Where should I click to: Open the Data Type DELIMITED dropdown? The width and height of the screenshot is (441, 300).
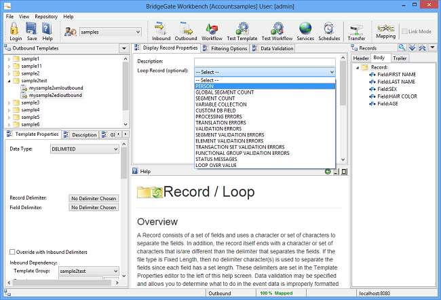click(115, 149)
